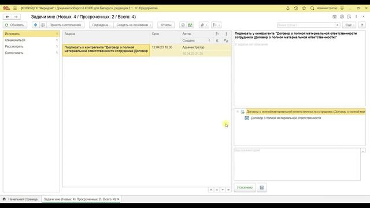Jump to first row with list navigation arrow
Screen dimensions: 370x208
(211, 190)
